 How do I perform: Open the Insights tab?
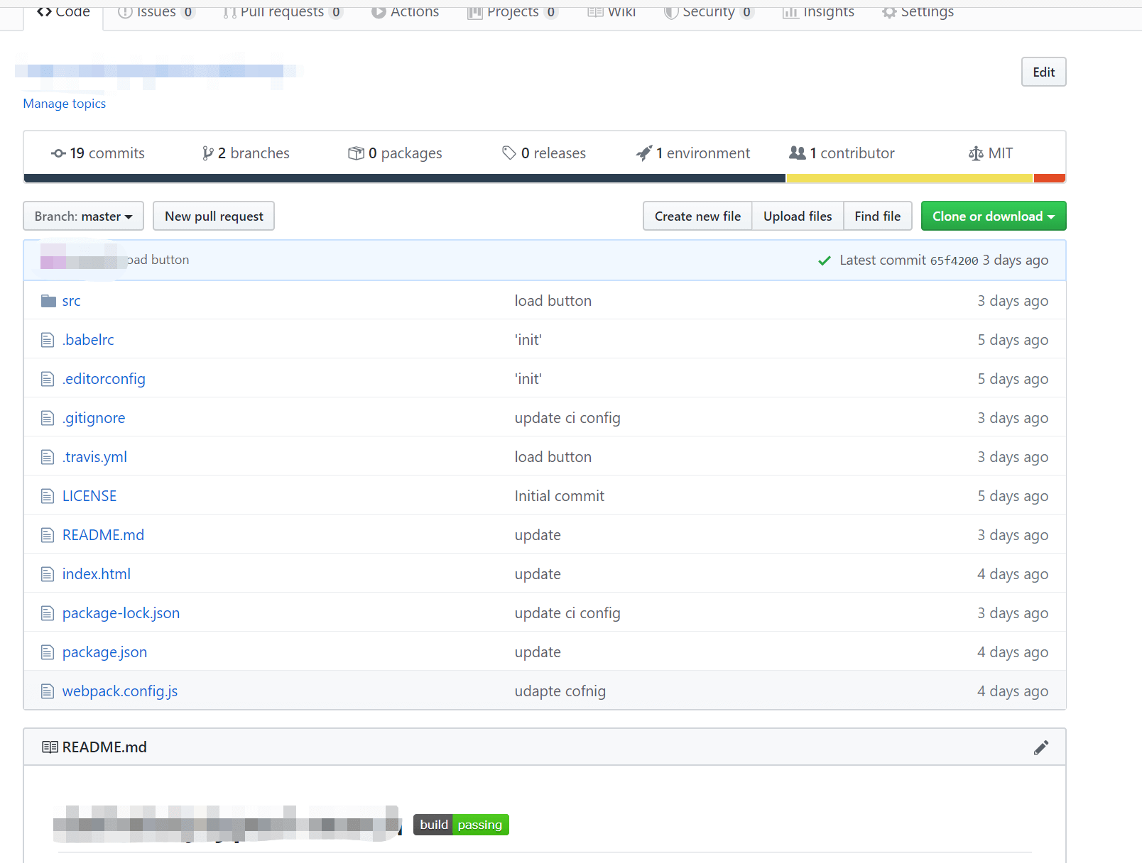click(818, 12)
